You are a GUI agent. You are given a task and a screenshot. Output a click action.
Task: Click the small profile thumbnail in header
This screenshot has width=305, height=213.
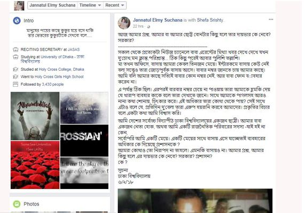pyautogui.click(x=19, y=6)
